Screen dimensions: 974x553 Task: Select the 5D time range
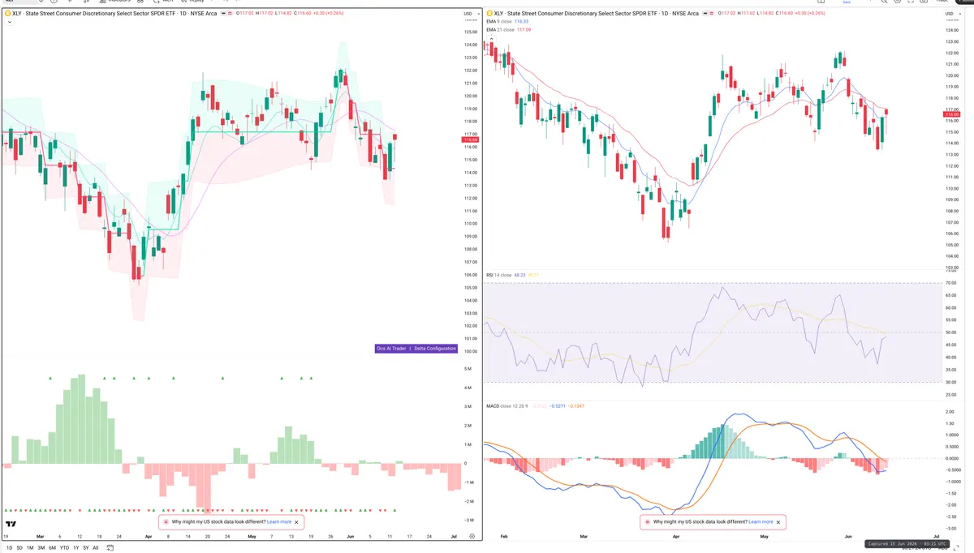point(19,548)
